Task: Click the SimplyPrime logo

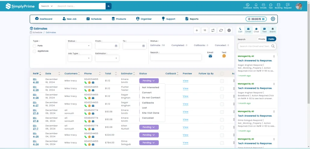Action: click(x=20, y=6)
